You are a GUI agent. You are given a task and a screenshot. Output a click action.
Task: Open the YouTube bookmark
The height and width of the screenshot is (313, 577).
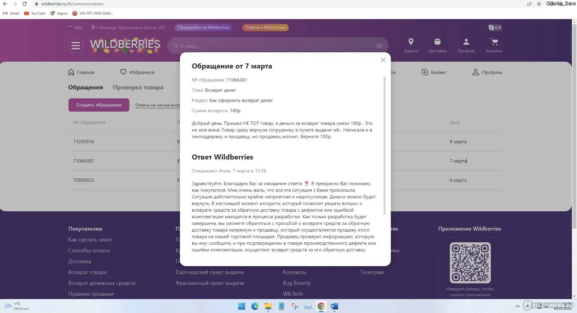click(x=35, y=13)
